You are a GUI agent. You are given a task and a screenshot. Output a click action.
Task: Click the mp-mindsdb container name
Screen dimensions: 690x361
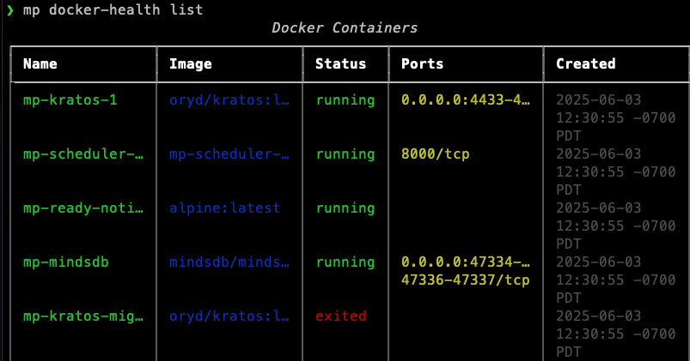pyautogui.click(x=66, y=262)
